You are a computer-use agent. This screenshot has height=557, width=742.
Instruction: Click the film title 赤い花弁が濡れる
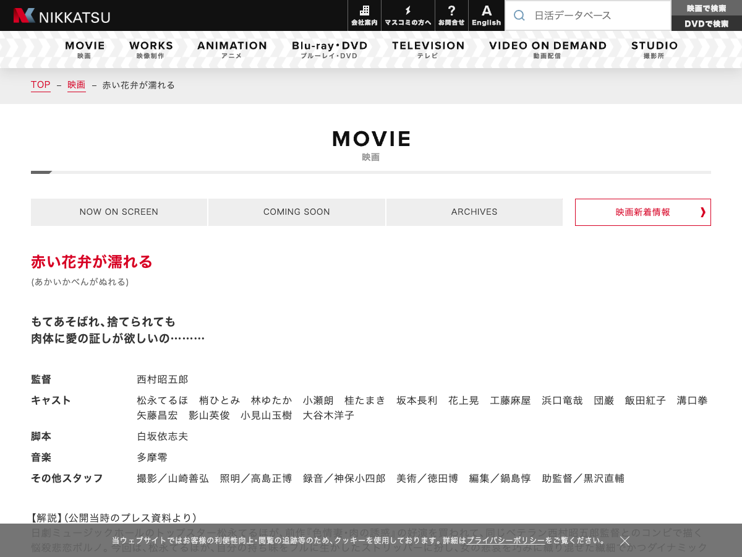pos(92,262)
